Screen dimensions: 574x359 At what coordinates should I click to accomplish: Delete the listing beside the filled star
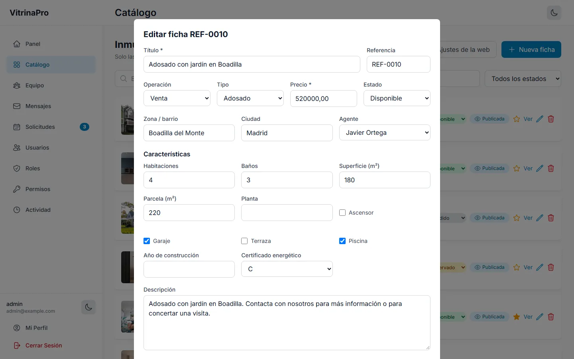551,317
